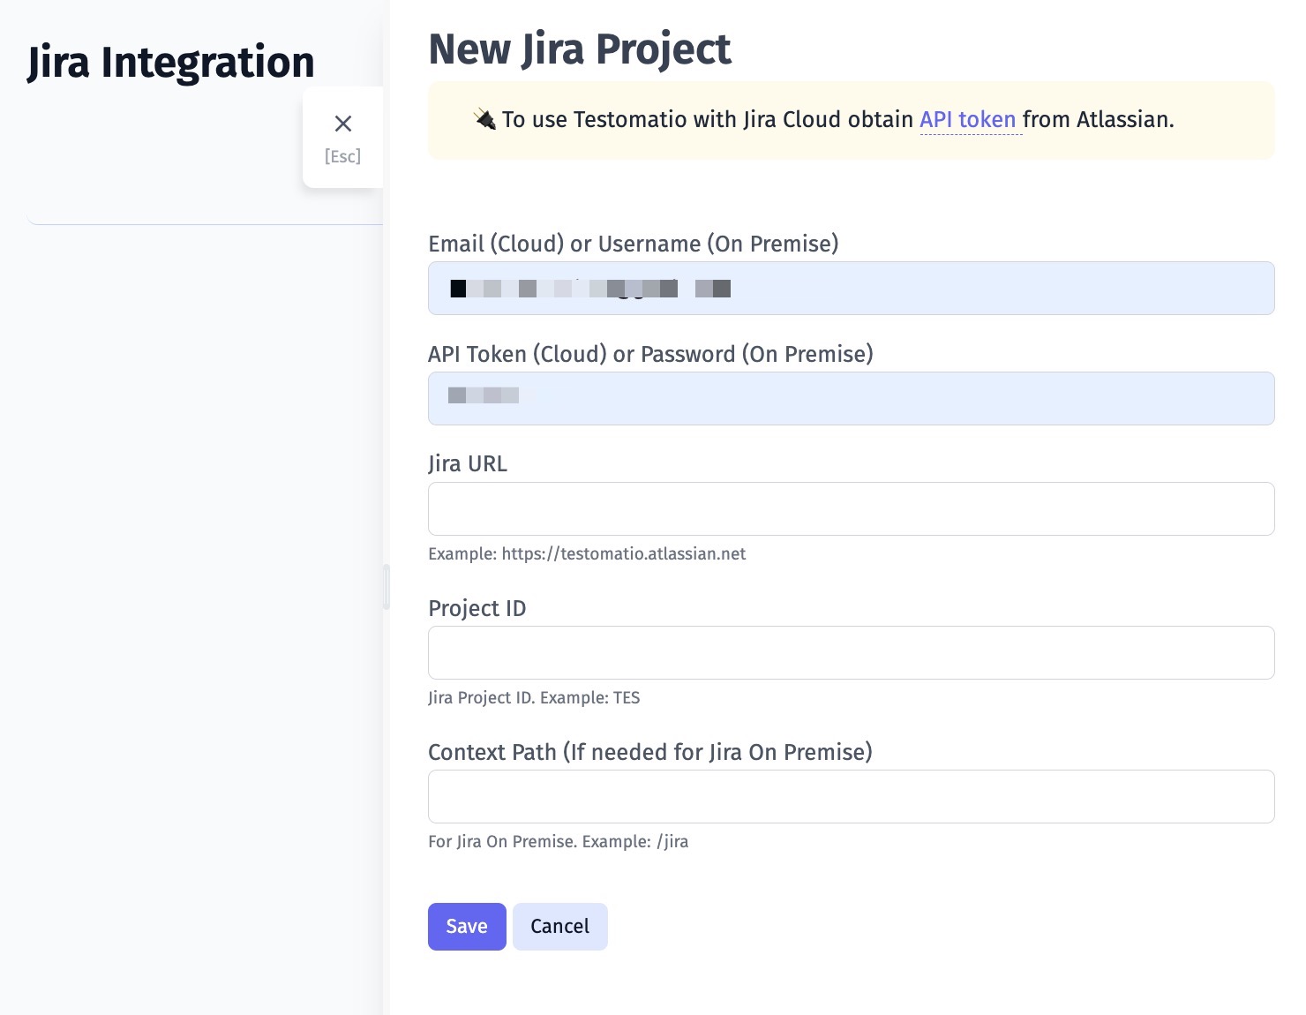1306x1015 pixels.
Task: Click the 'New Jira Project' heading
Action: tap(579, 49)
